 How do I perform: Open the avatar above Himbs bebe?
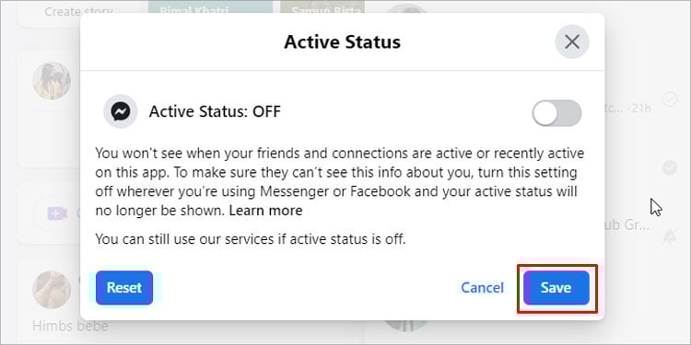(x=52, y=289)
